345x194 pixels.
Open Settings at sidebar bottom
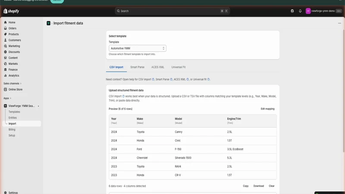pyautogui.click(x=13, y=192)
